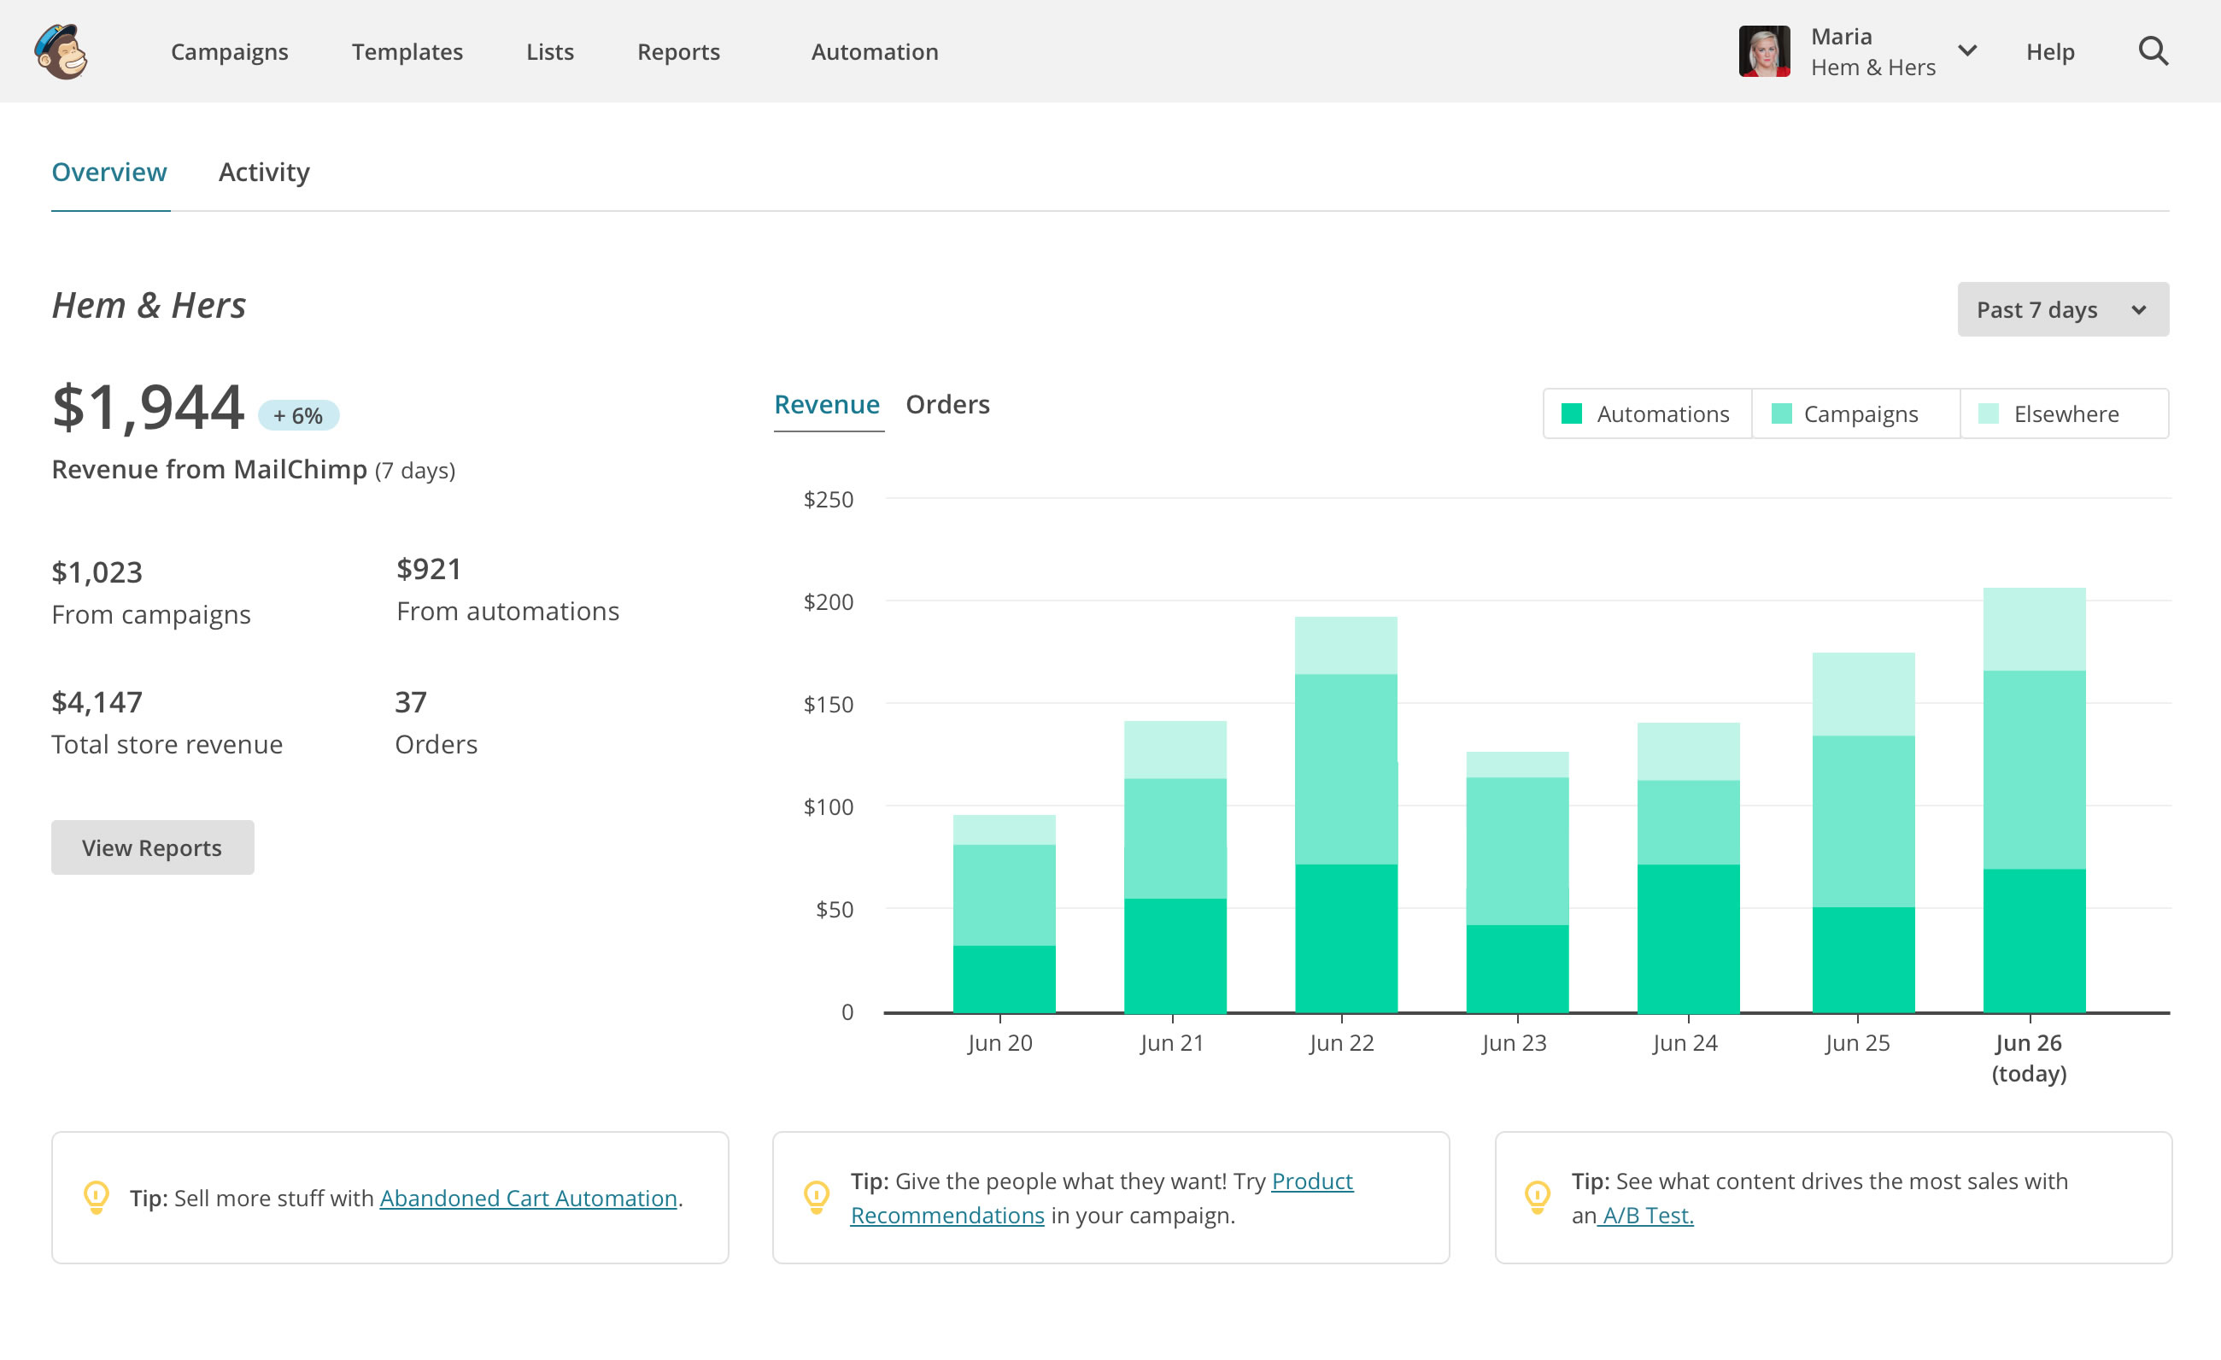
Task: Switch to the Orders chart view
Action: pyautogui.click(x=947, y=403)
